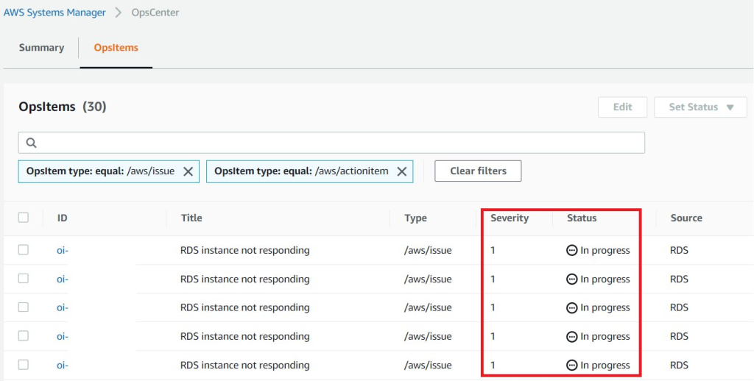The width and height of the screenshot is (754, 381).
Task: Click the /aws/issue filter chip label
Action: (100, 171)
